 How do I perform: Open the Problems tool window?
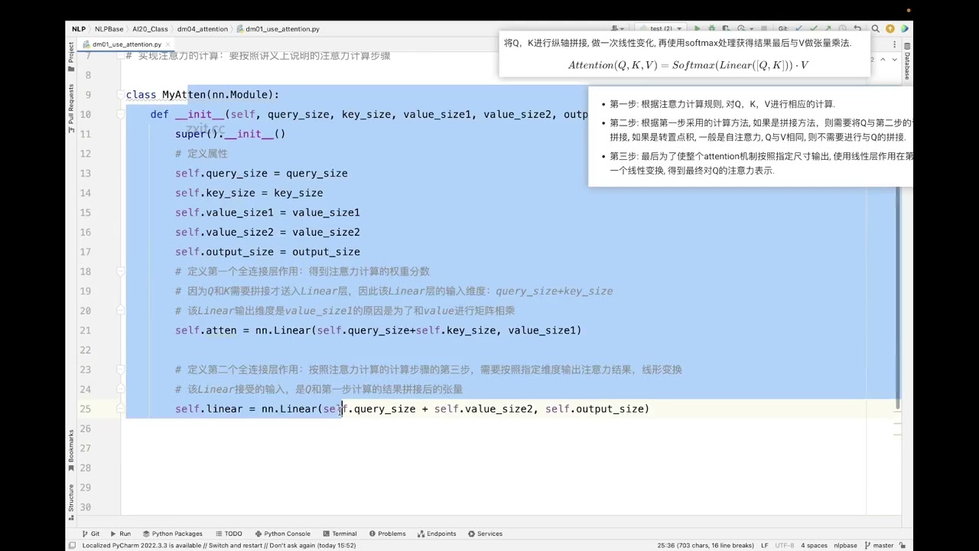point(387,533)
